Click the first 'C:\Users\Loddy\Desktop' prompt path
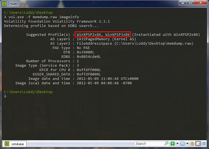 coord(28,13)
